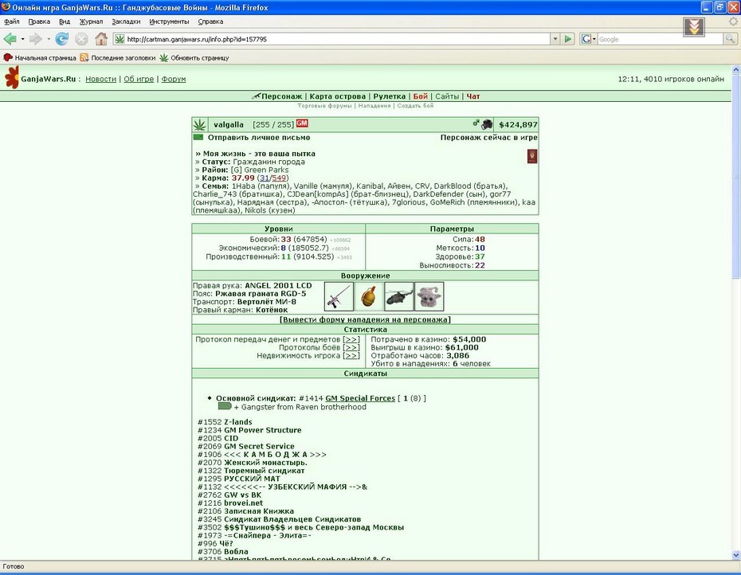
Task: Open the Инструменты menu
Action: point(169,22)
